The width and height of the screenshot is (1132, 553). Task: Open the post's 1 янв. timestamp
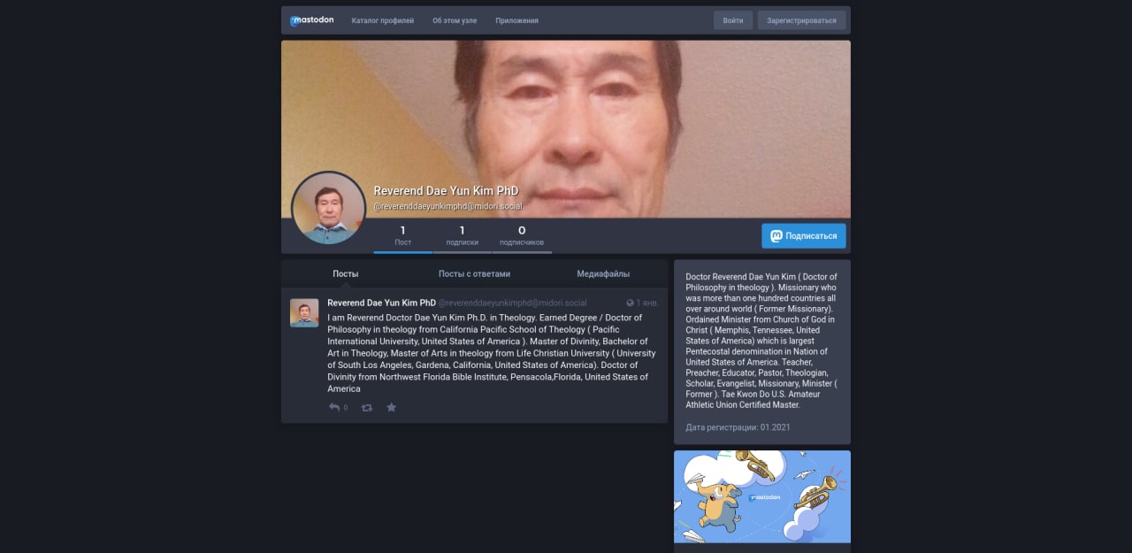click(647, 303)
